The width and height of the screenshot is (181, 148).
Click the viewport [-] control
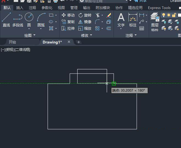(x=3, y=50)
